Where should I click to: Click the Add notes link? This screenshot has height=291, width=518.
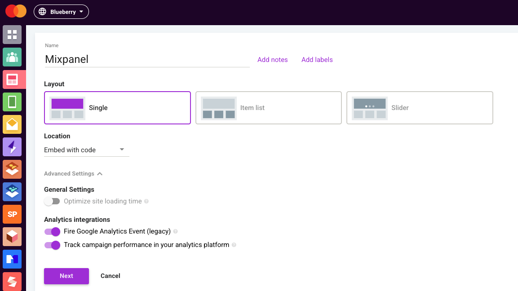(273, 60)
